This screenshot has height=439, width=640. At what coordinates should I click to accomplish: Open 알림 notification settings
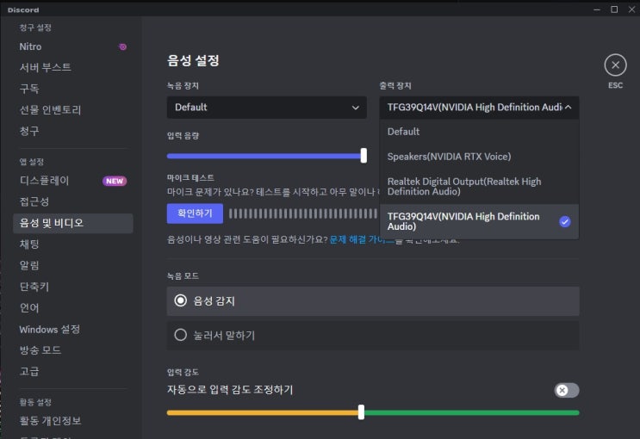72,266
